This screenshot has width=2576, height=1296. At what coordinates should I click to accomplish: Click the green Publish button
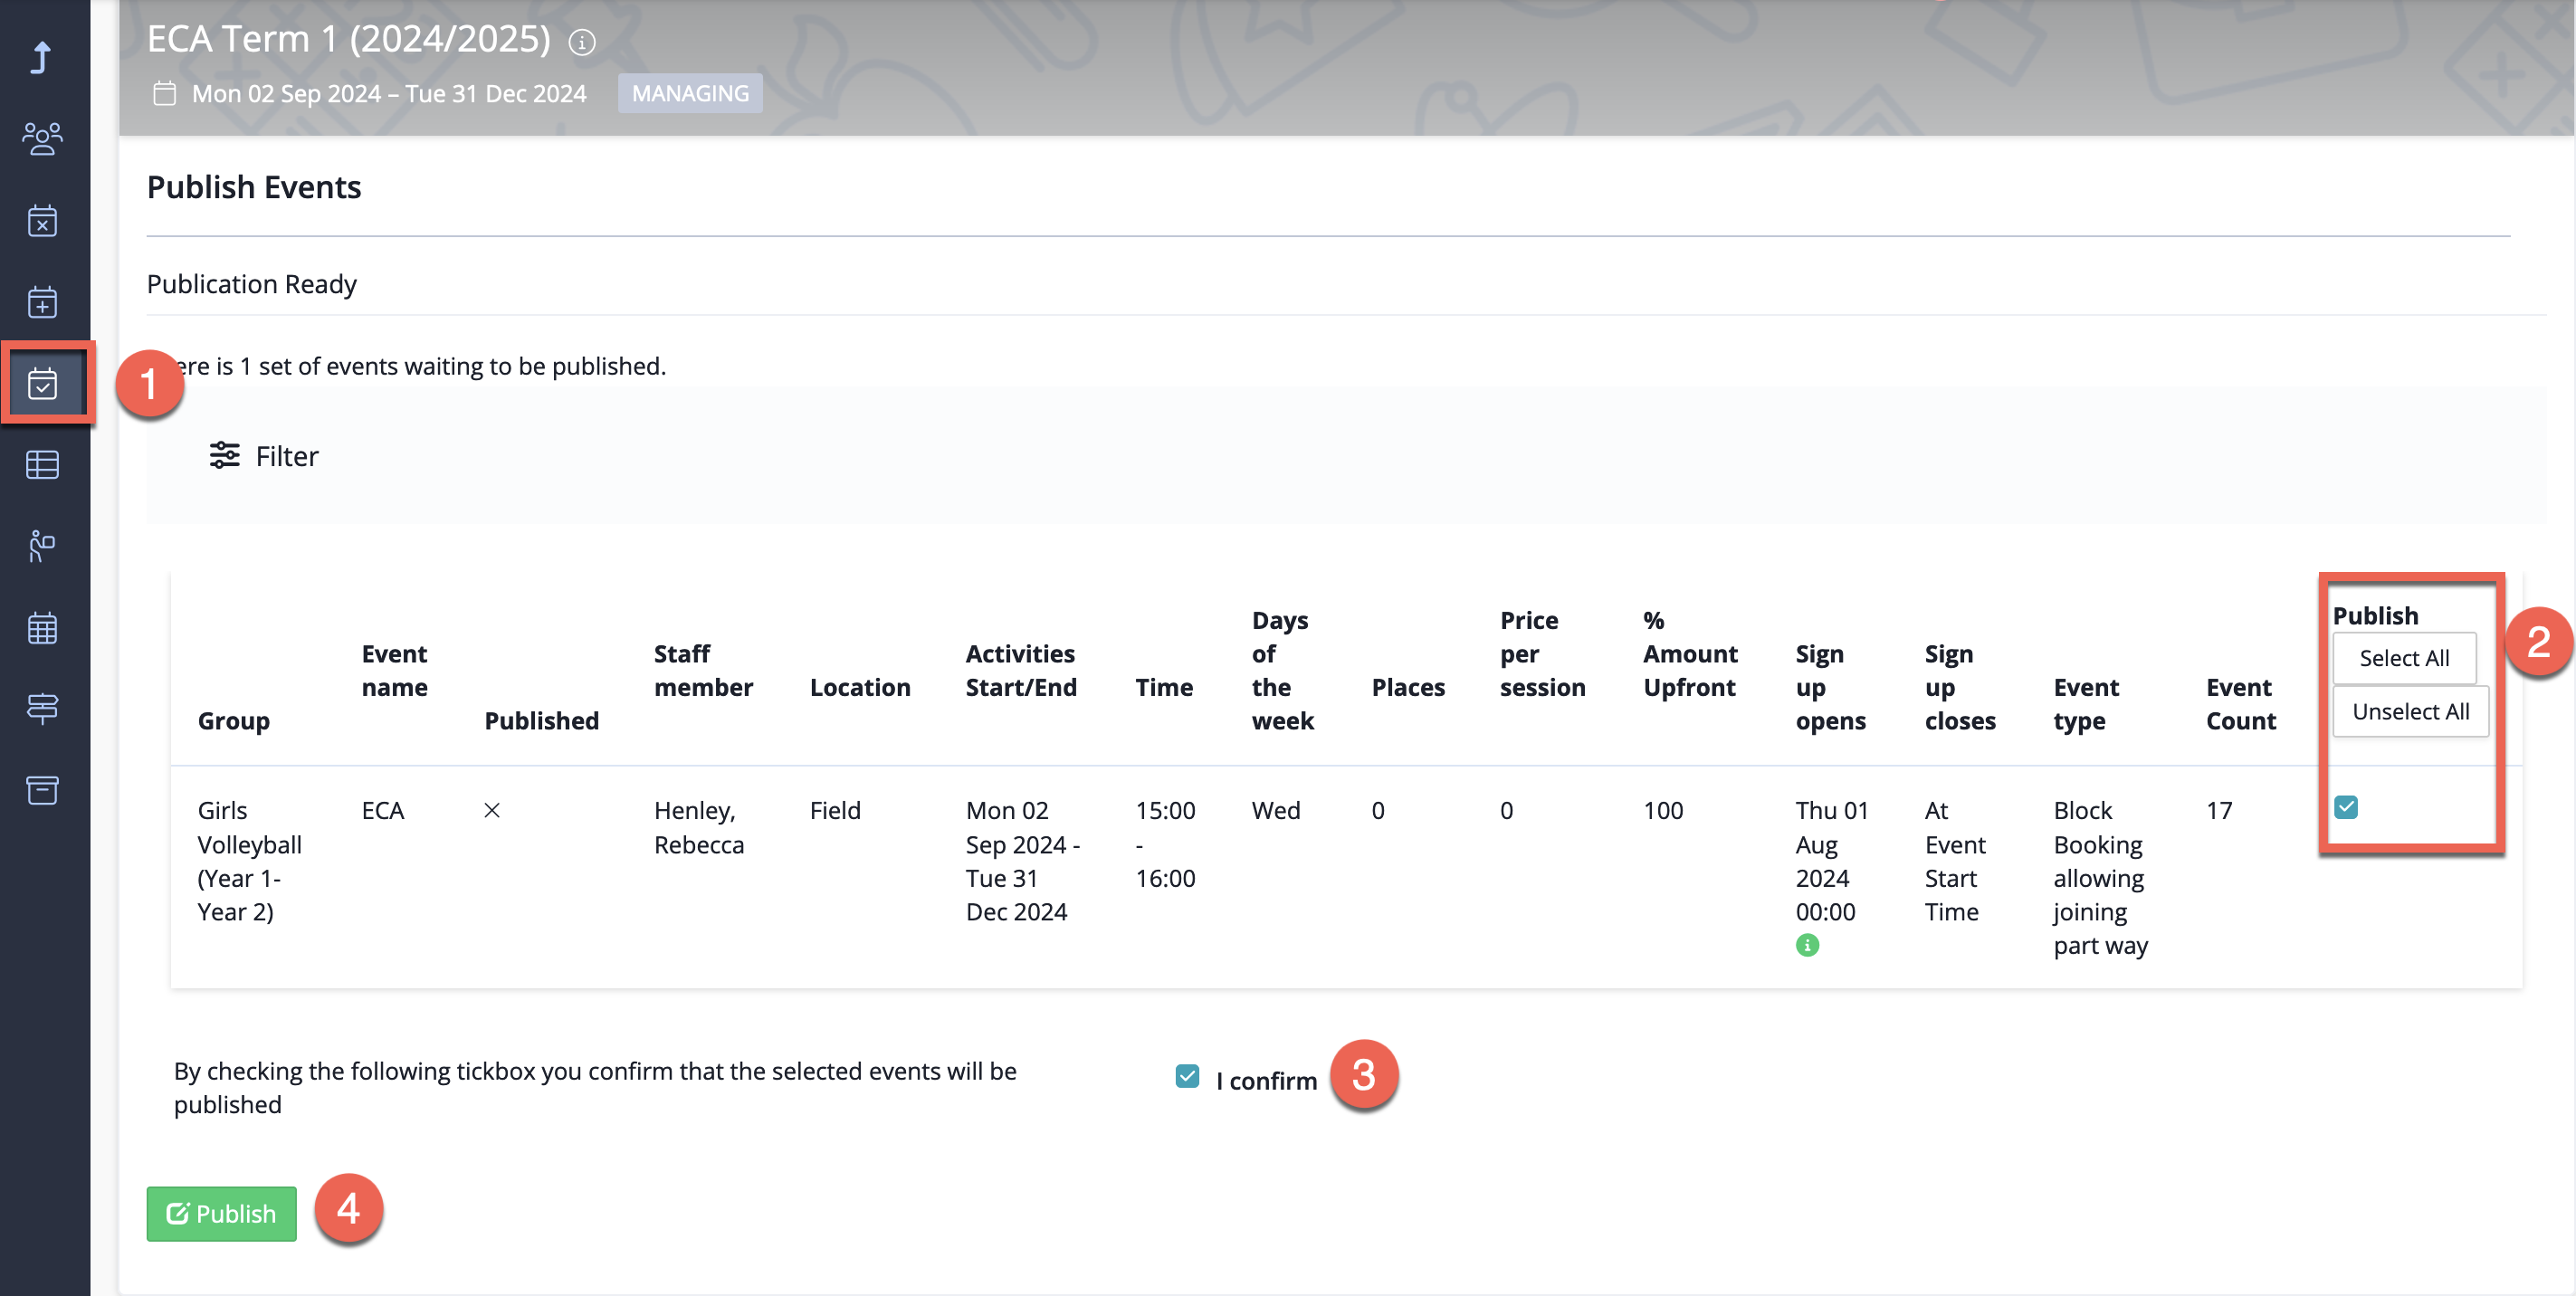point(221,1214)
